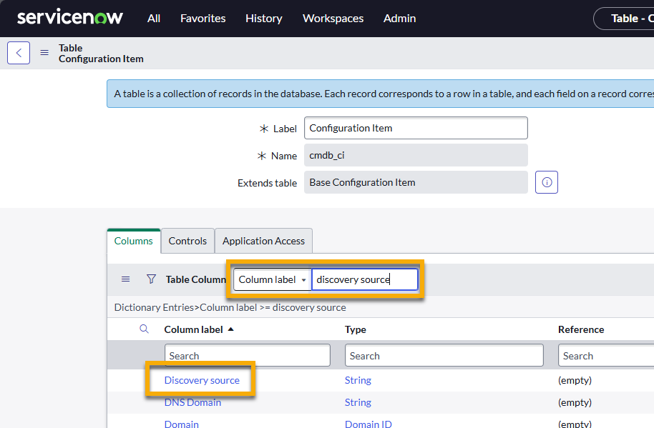Open the Workspaces menu
This screenshot has width=654, height=428.
click(x=333, y=18)
